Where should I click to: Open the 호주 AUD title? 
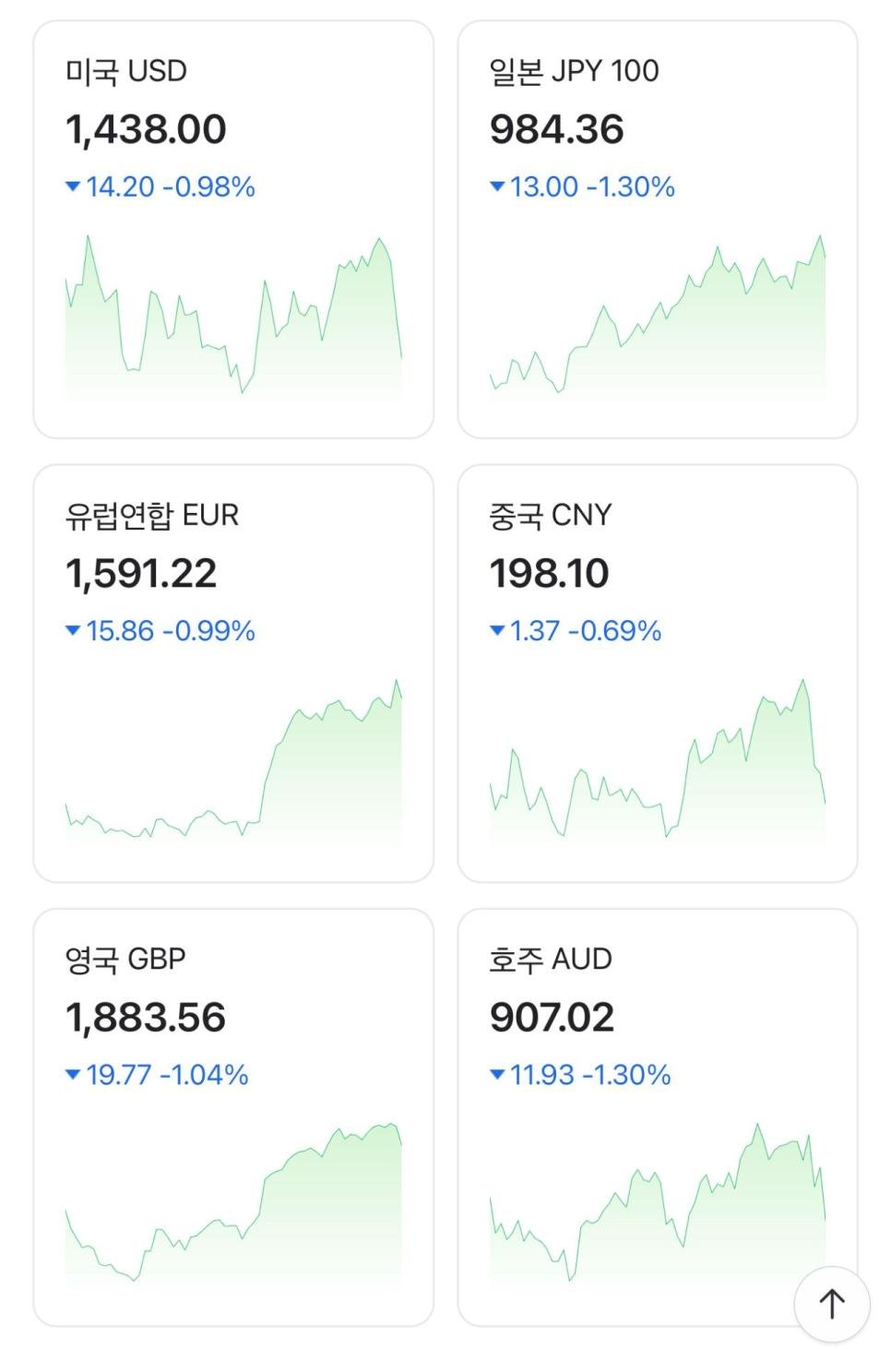551,960
